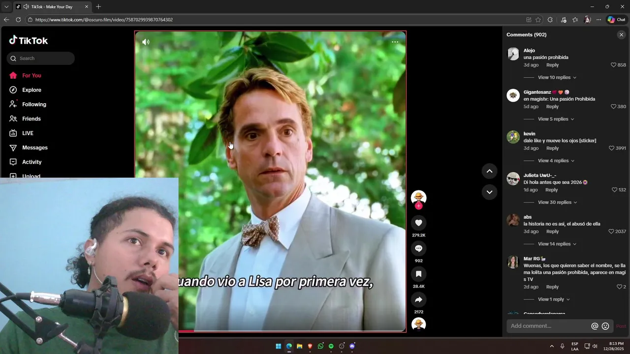Go to the next video with down arrow
The image size is (630, 354).
489,192
